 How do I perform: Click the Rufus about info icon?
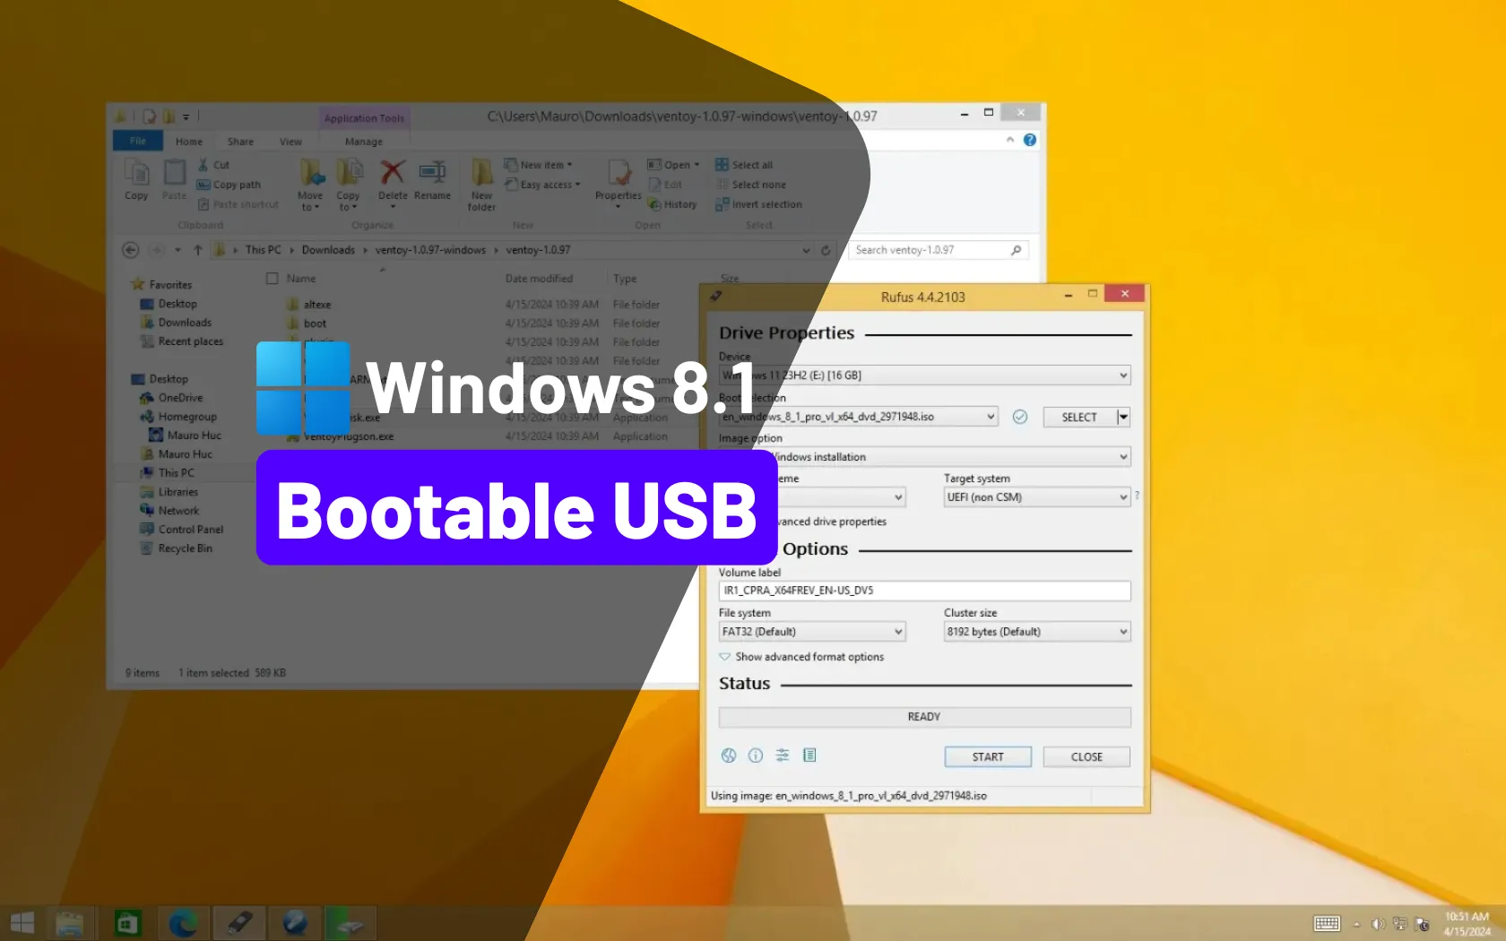point(756,755)
